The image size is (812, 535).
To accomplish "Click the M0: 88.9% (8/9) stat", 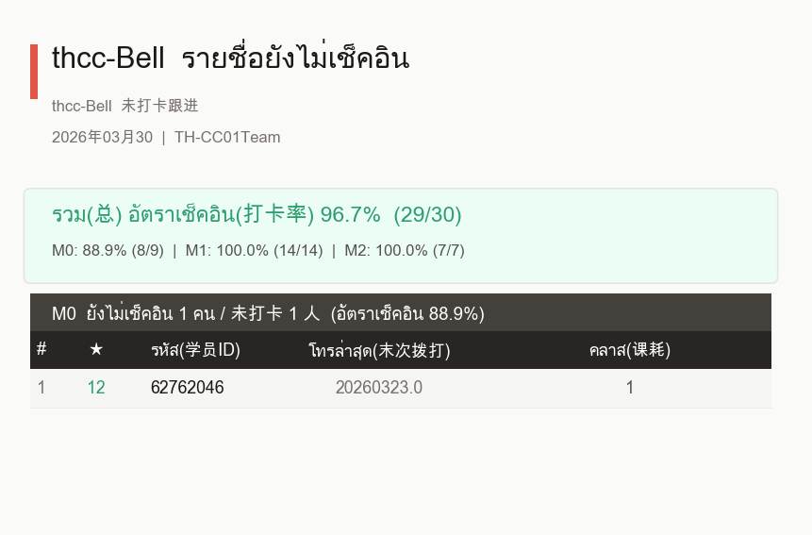I will tap(108, 251).
